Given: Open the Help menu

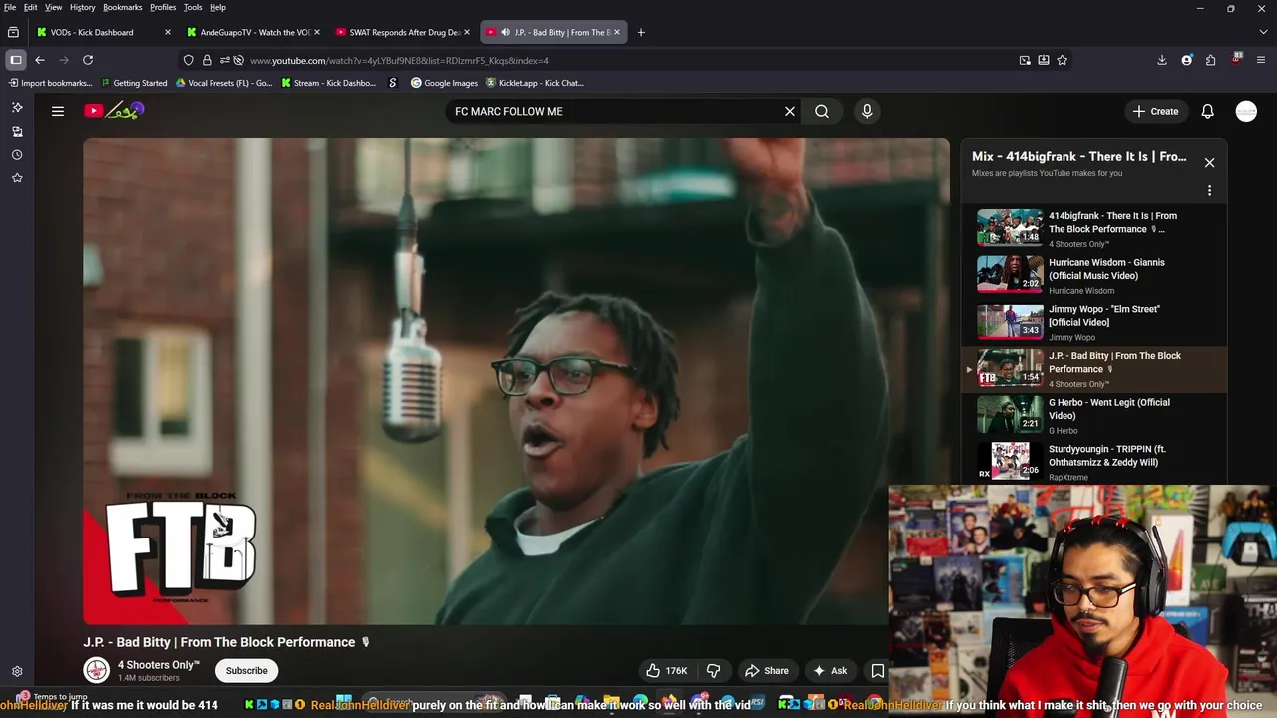Looking at the screenshot, I should click(217, 7).
